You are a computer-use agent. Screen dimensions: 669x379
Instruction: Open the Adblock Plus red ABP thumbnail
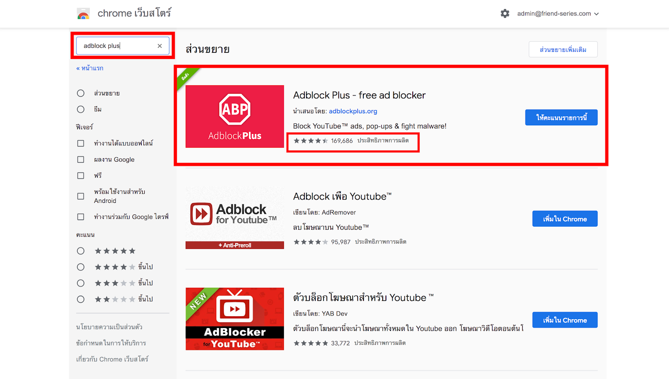click(235, 116)
